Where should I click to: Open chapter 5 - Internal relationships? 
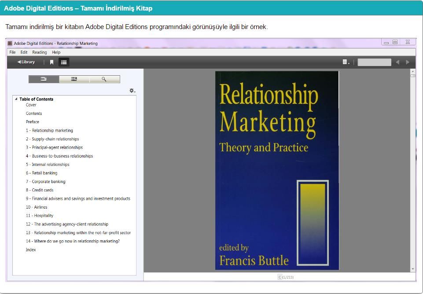coord(48,165)
